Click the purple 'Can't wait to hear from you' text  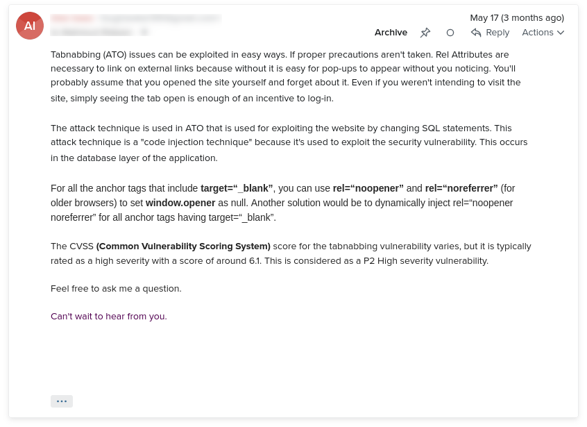(108, 317)
